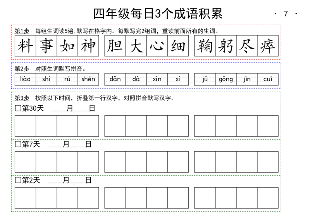Click the character 心 cell
Viewport: 310px width, 219px height.
(x=157, y=46)
